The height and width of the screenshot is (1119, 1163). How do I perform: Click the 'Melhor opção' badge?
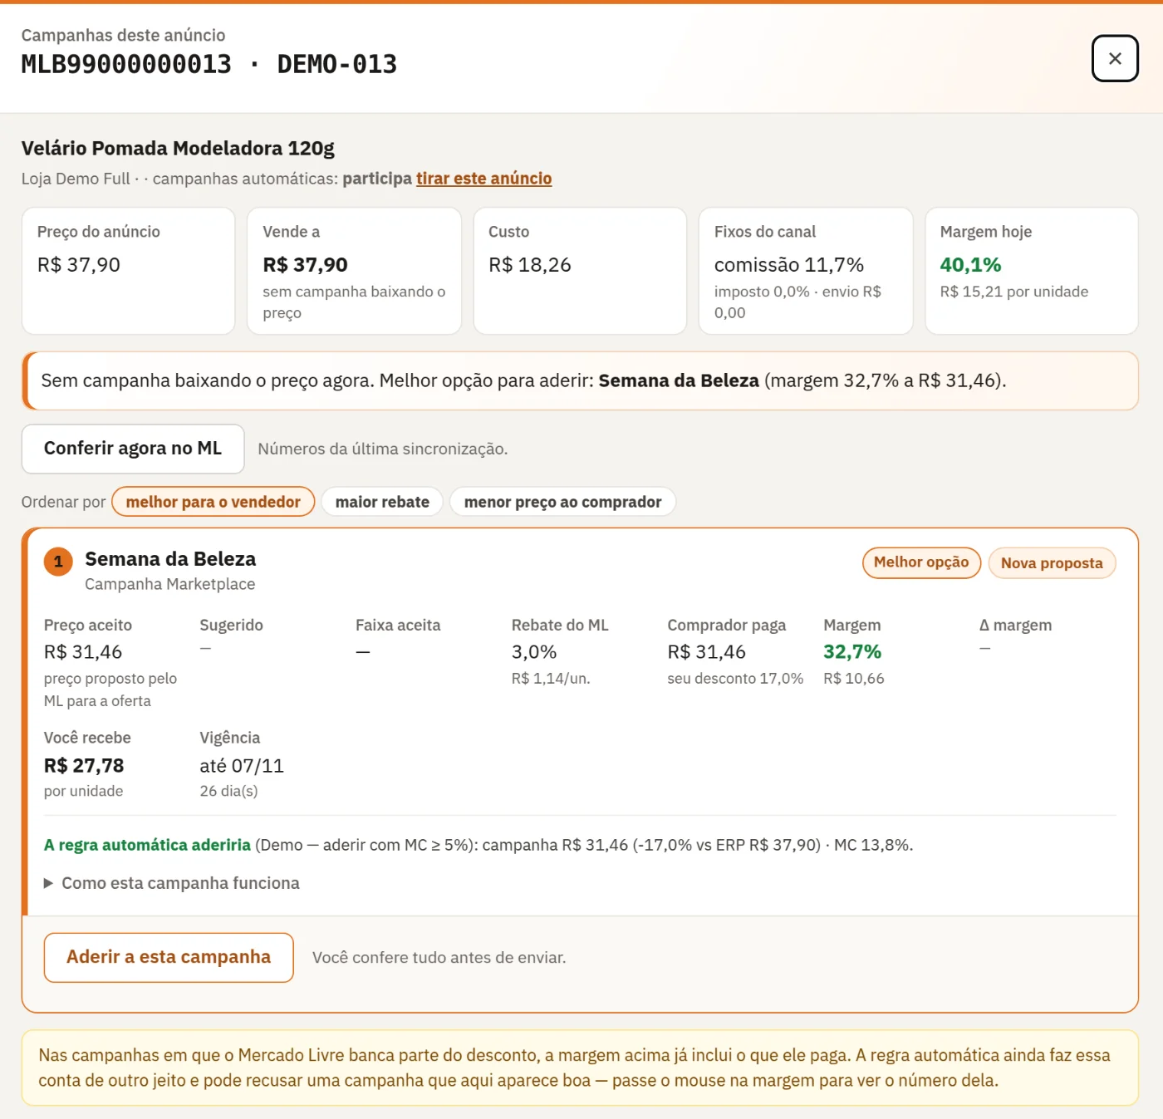921,562
